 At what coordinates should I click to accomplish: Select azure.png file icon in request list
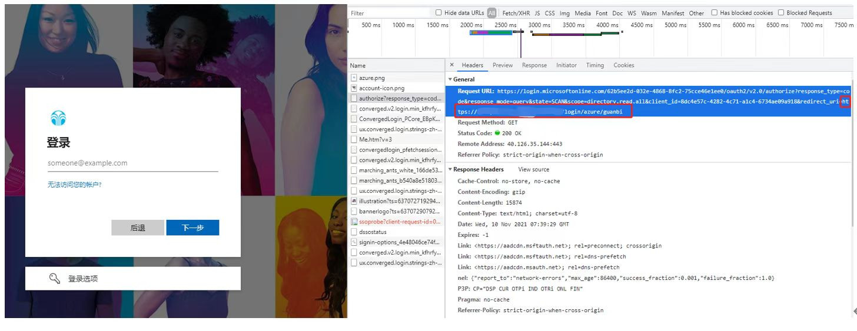pyautogui.click(x=354, y=78)
